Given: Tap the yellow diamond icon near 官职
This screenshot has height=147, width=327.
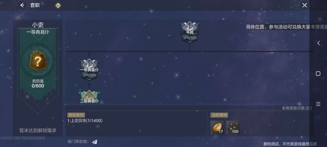Looking at the screenshot, I should coord(58,5).
